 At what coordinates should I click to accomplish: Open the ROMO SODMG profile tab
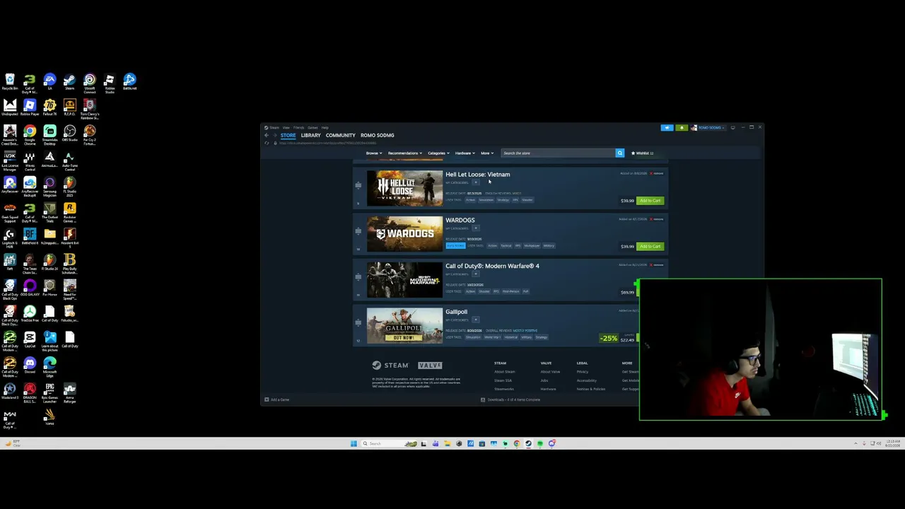[x=377, y=135]
